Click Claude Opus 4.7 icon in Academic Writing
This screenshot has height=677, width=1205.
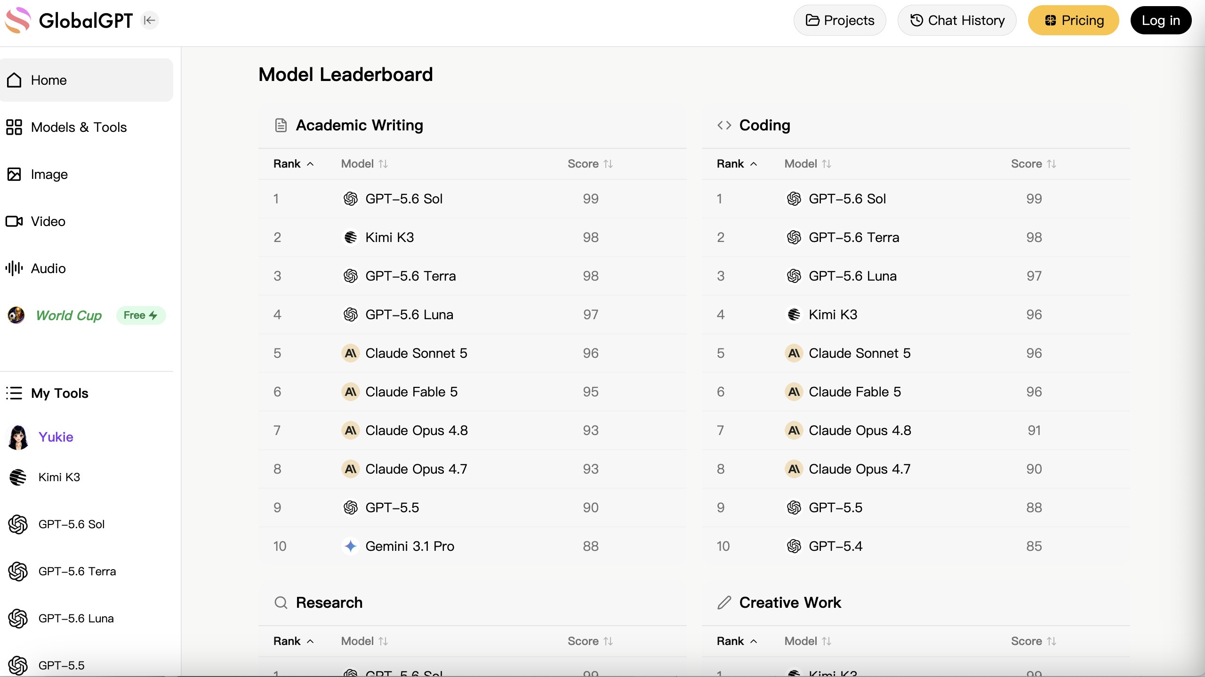(x=350, y=469)
